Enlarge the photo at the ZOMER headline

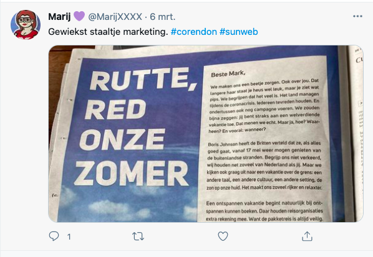pyautogui.click(x=132, y=173)
